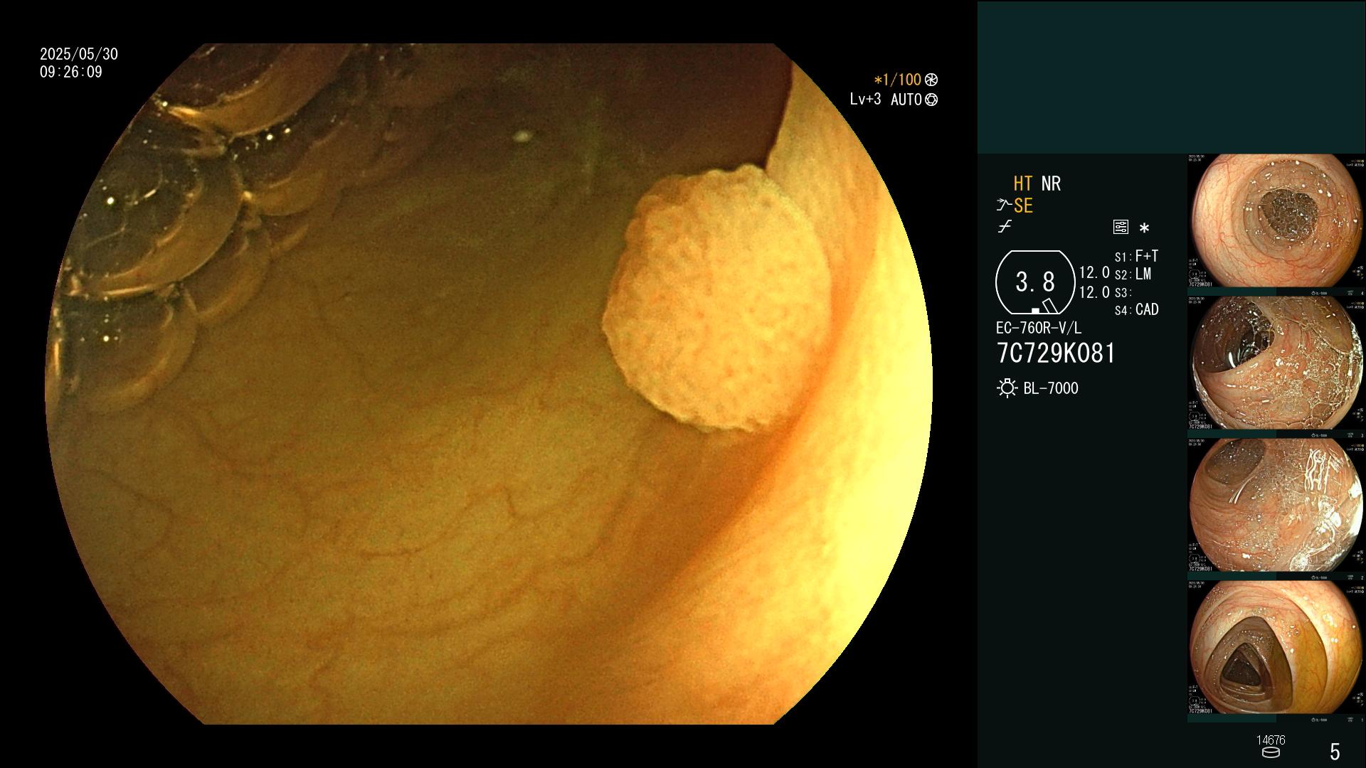This screenshot has height=768, width=1366.
Task: Click the asterisk indicator next to settings icon
Action: (1144, 228)
